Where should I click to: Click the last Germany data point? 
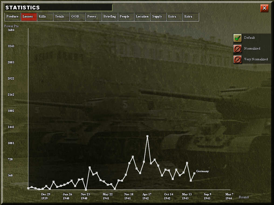[x=194, y=173]
